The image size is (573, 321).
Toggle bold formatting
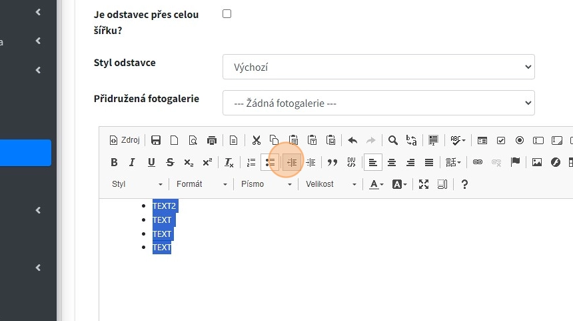tap(114, 162)
